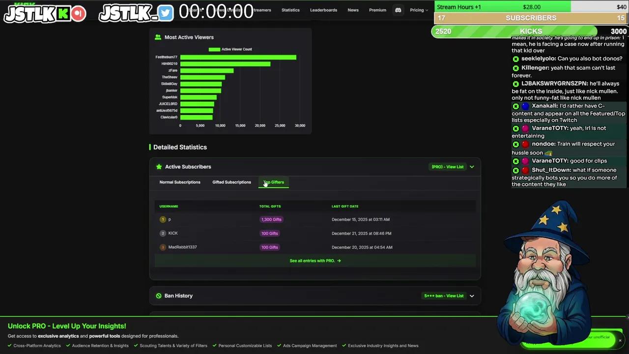Click the username KICK in the table
Image resolution: width=629 pixels, height=354 pixels.
[173, 234]
